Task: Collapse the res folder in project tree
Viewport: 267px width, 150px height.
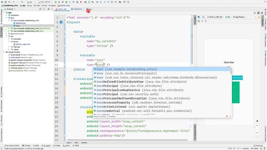Action: (7, 36)
